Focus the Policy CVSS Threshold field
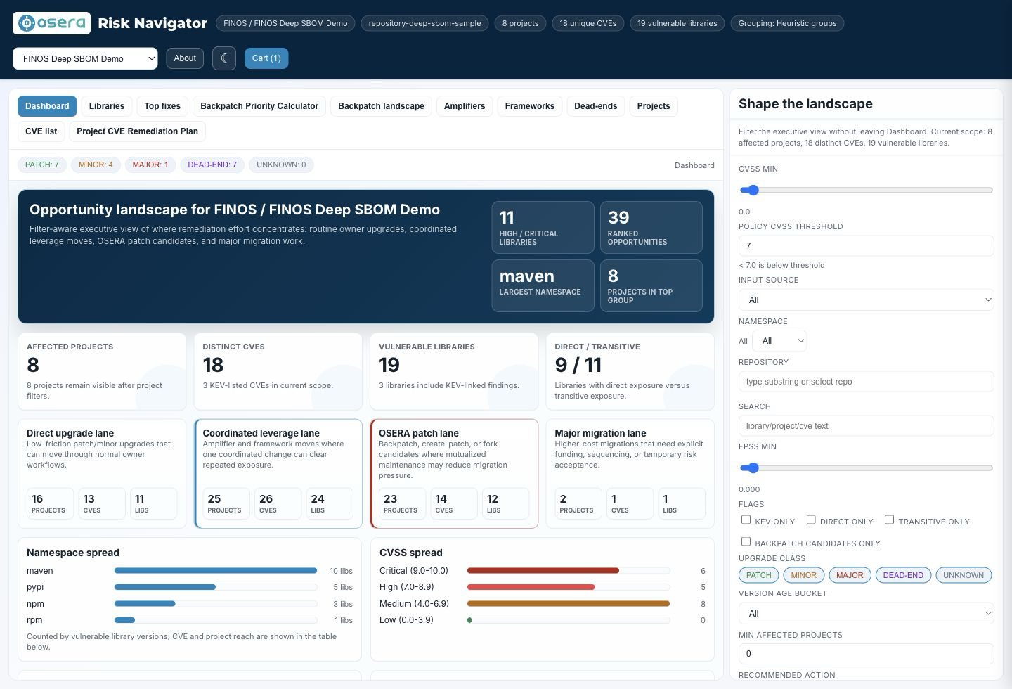Viewport: 1012px width, 689px height. (866, 246)
